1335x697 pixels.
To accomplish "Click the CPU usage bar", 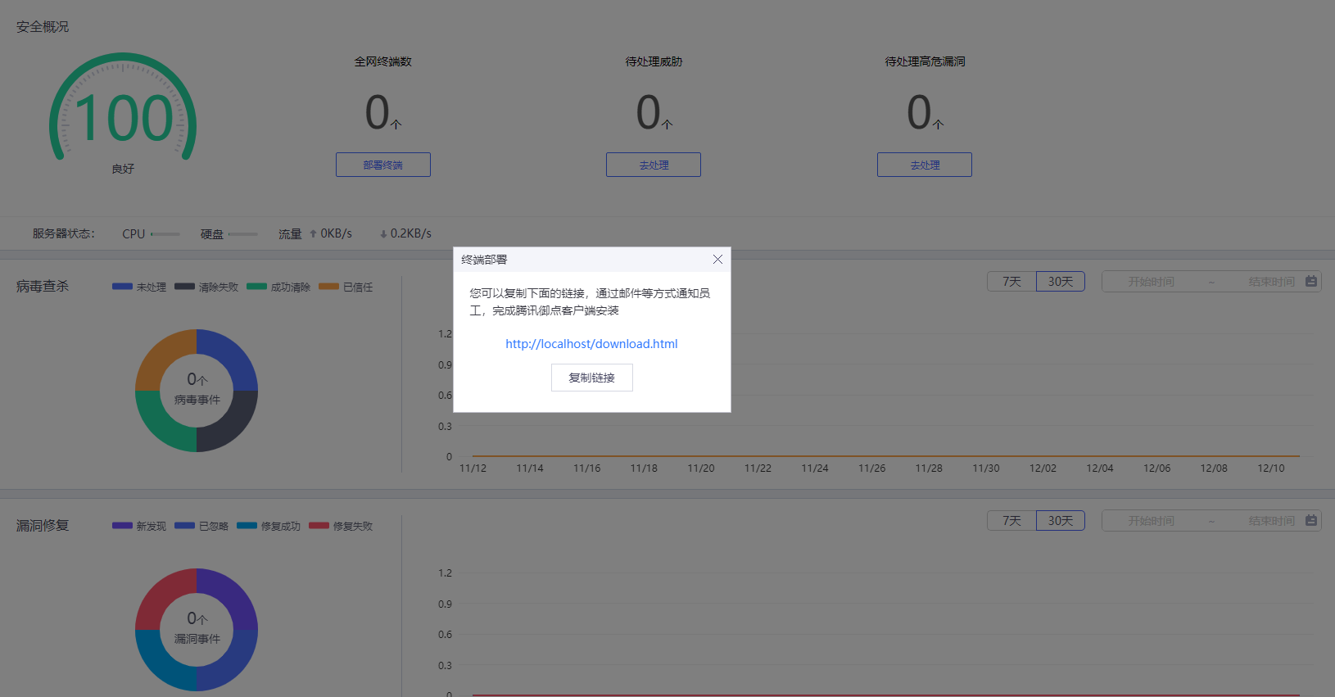I will (x=165, y=234).
